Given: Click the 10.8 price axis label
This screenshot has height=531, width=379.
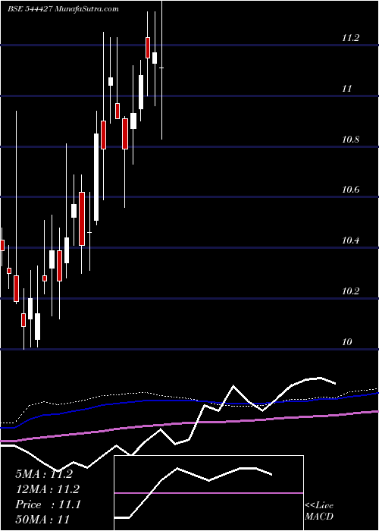Looking at the screenshot, I should pyautogui.click(x=350, y=140).
